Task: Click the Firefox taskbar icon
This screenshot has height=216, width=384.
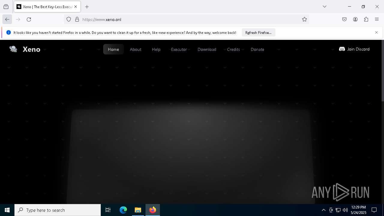Action: [153, 210]
